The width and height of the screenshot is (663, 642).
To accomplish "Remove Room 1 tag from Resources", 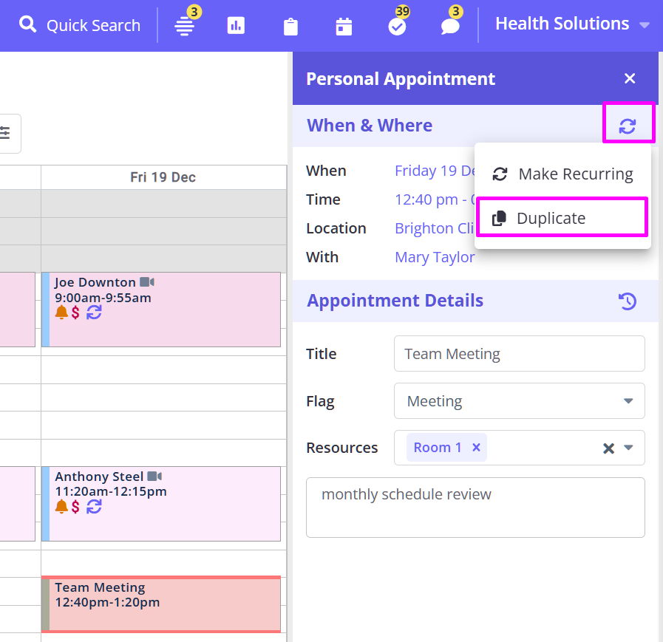I will pos(476,448).
